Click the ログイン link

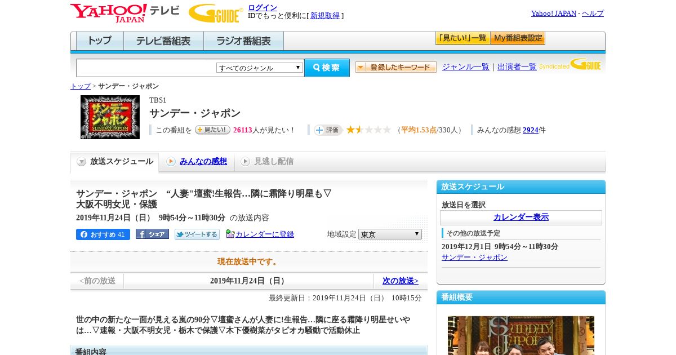coord(263,7)
